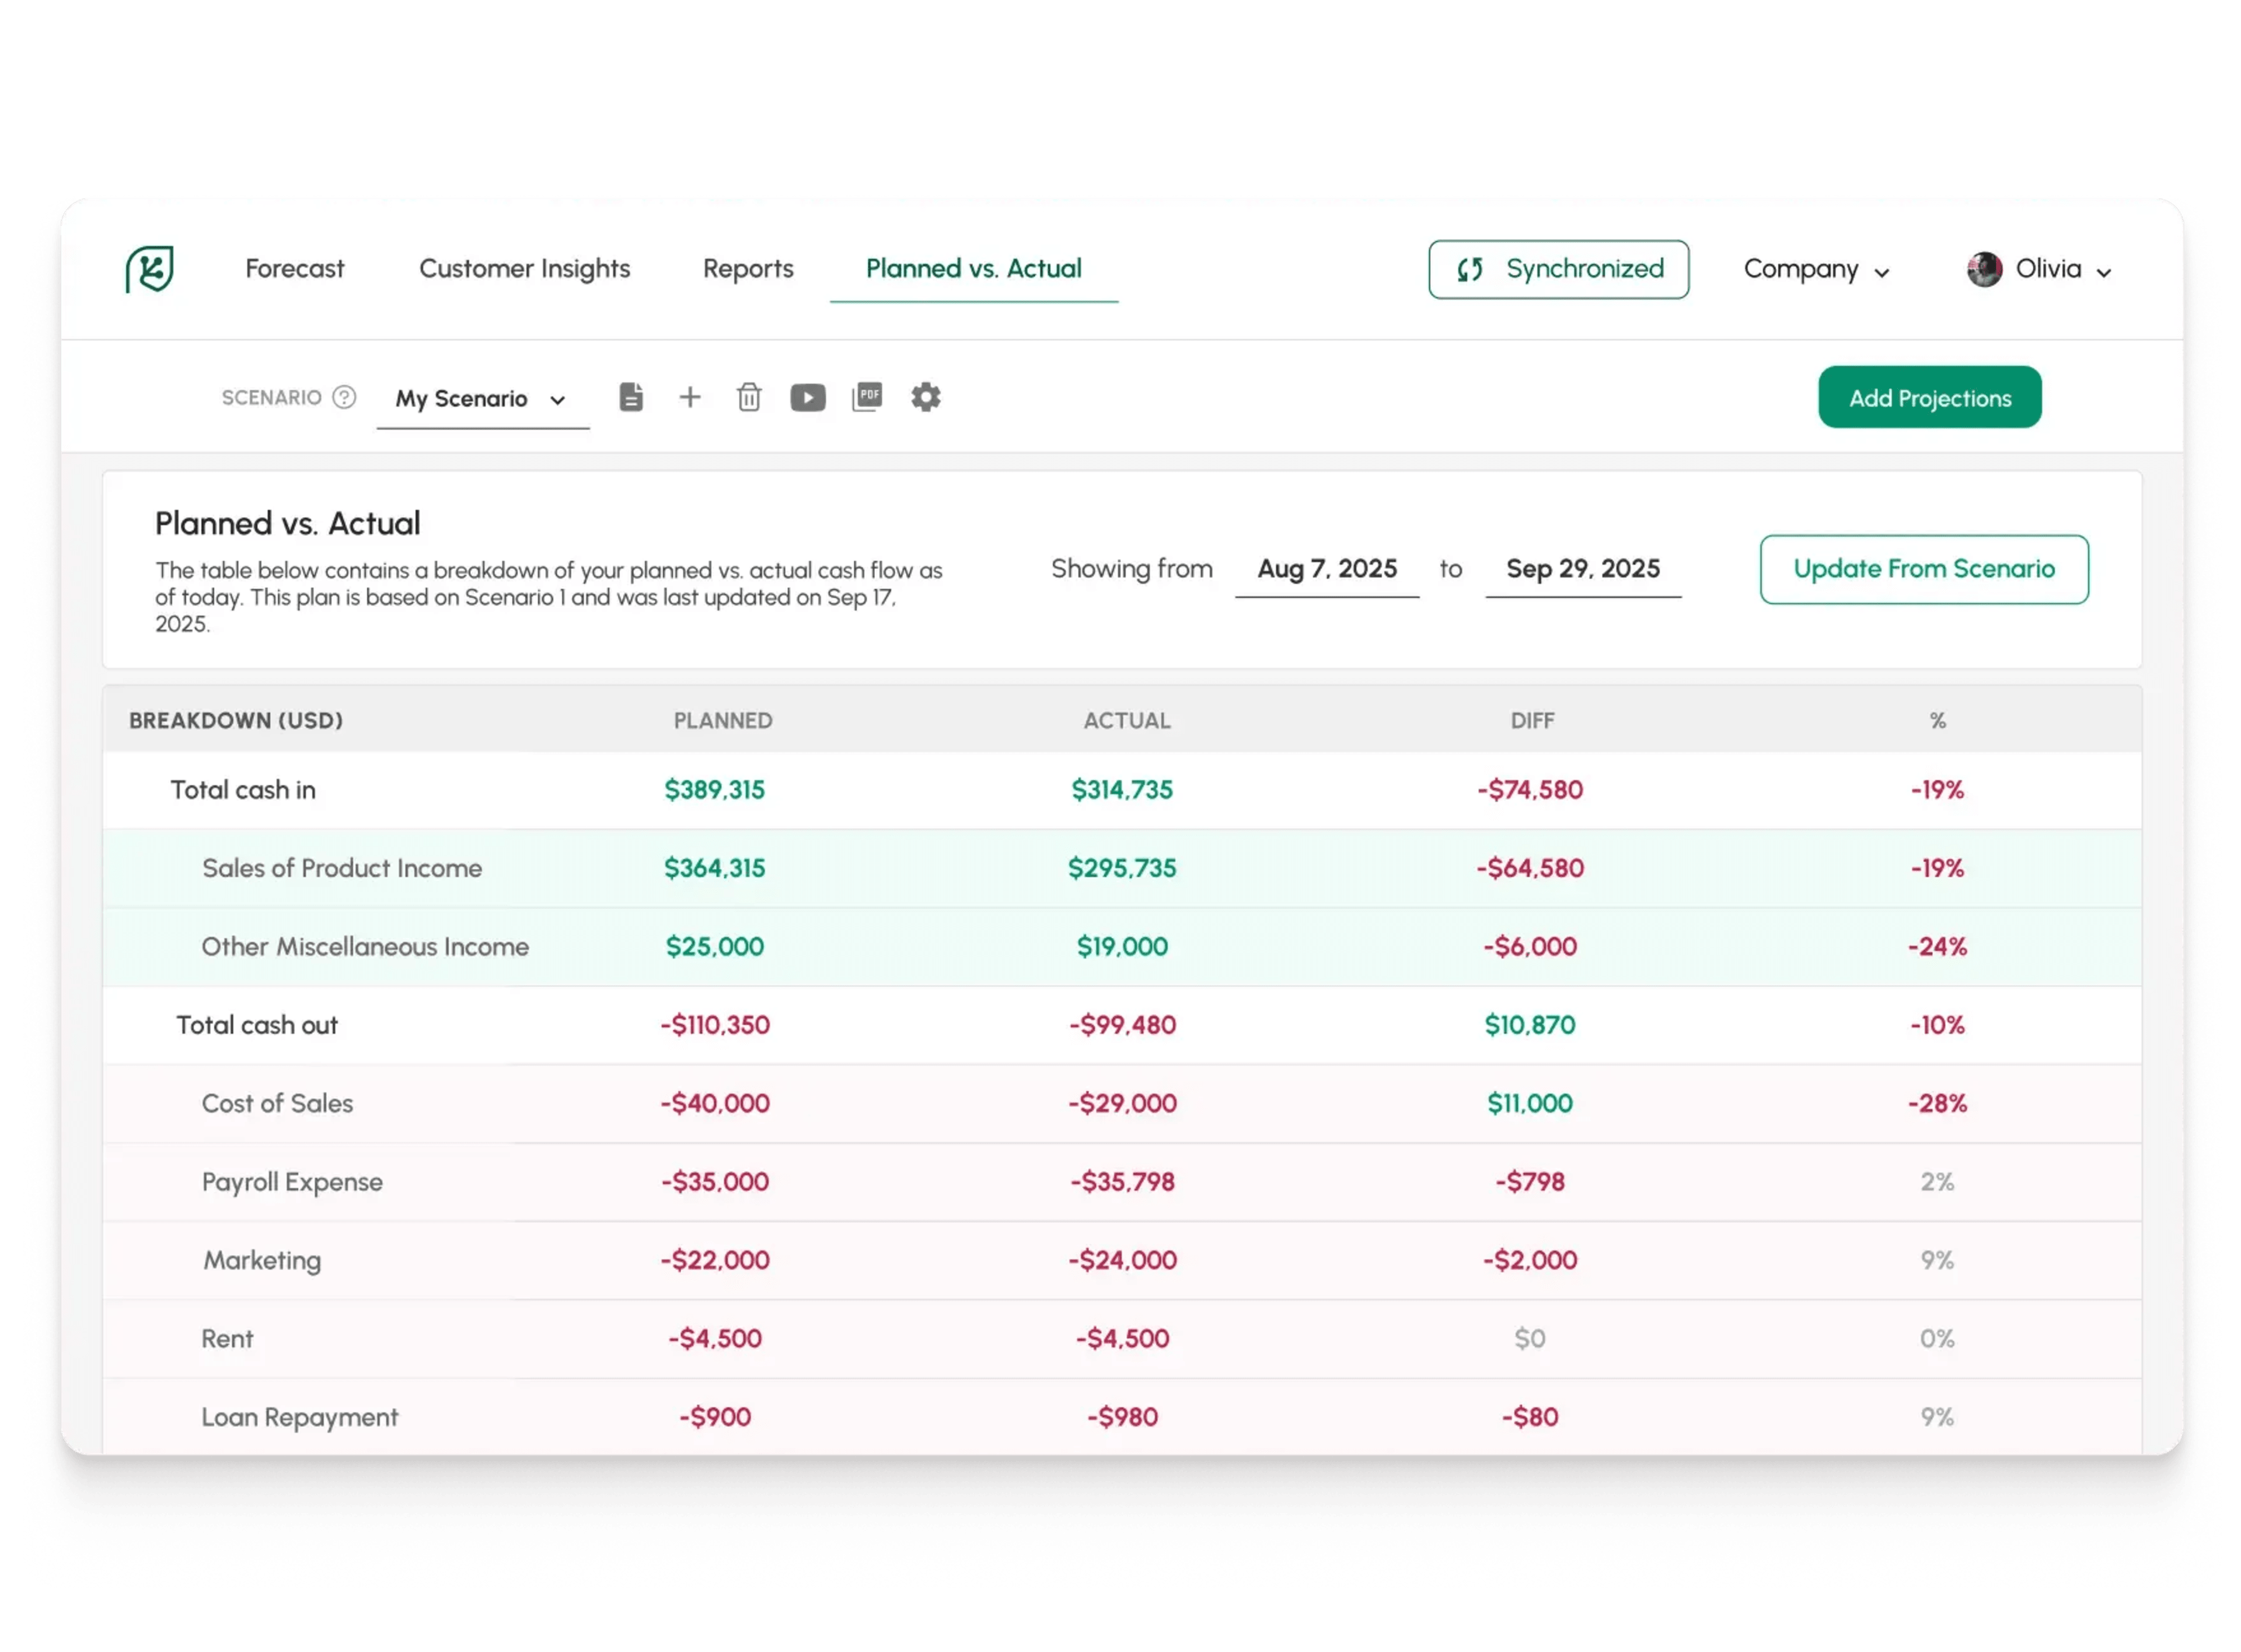Click the BREAKDOWN (USD) column header

click(x=236, y=721)
